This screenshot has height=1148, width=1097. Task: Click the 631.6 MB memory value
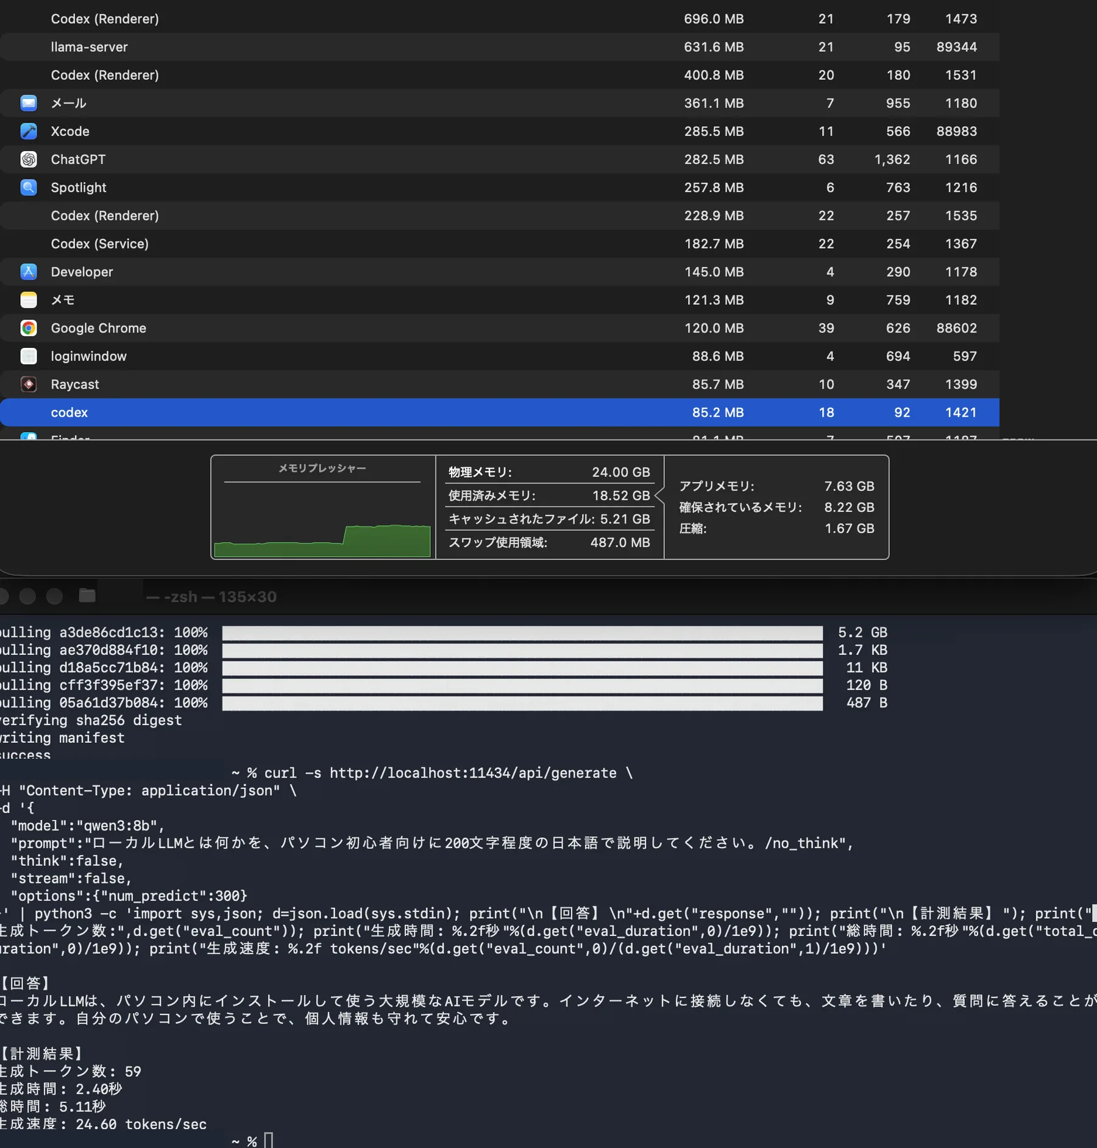pyautogui.click(x=714, y=47)
